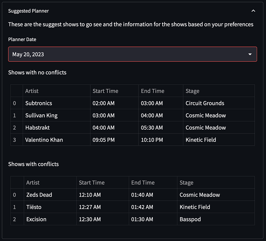Click the Basspod stage cell
The image size is (266, 241).
click(x=216, y=219)
